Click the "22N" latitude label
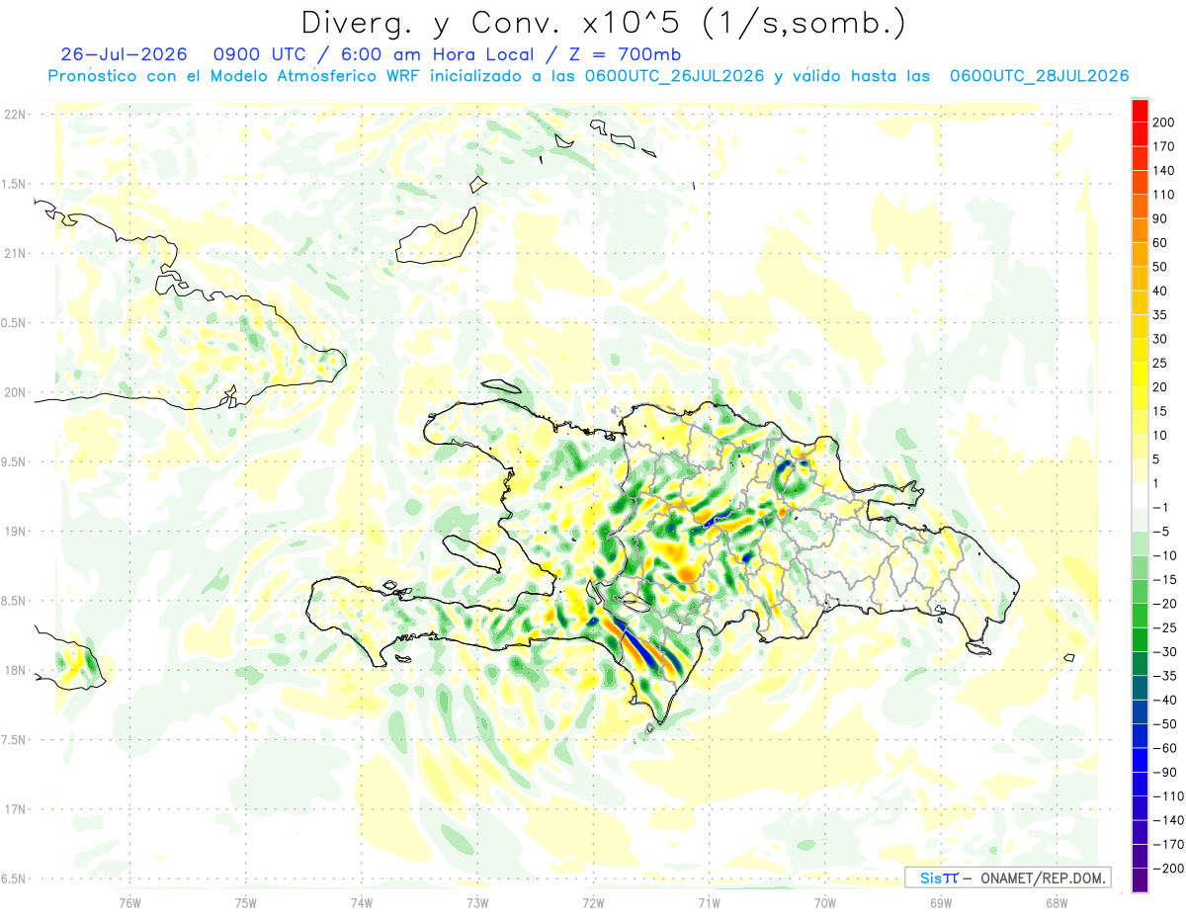The height and width of the screenshot is (916, 1186). 16,115
